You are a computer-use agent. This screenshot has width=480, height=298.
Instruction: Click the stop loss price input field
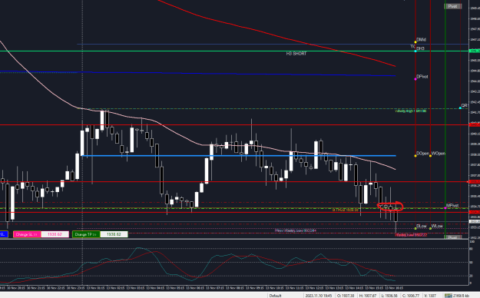click(x=55, y=234)
